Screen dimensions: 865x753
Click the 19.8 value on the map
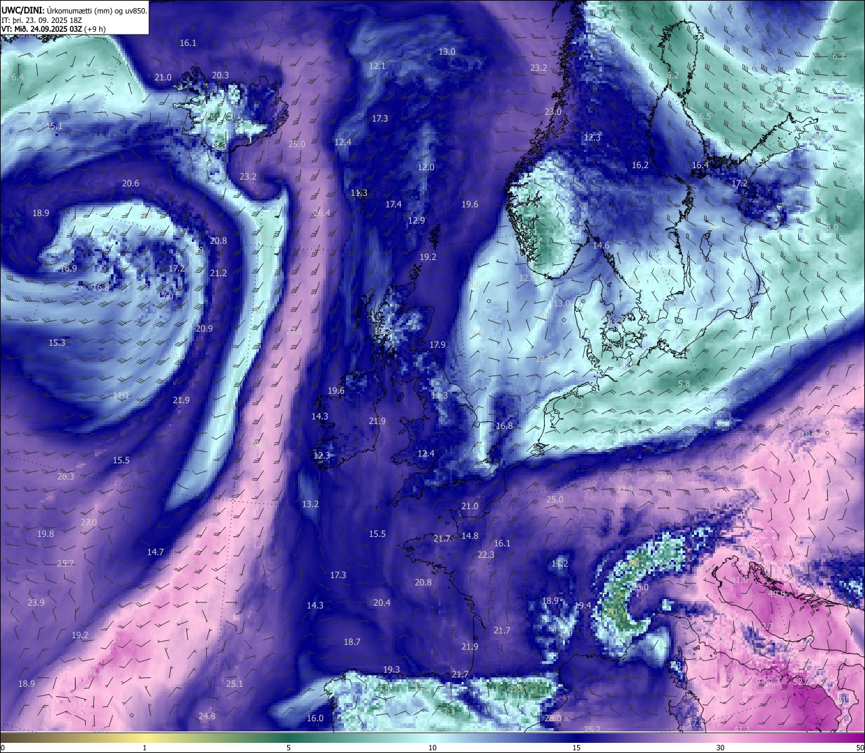[45, 534]
